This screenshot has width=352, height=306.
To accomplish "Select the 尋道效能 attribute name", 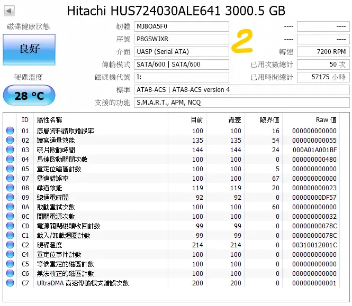I will tap(49, 188).
